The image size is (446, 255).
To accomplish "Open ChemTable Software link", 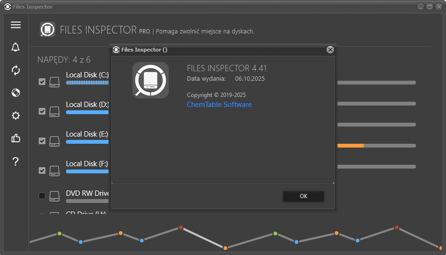I will tap(219, 105).
